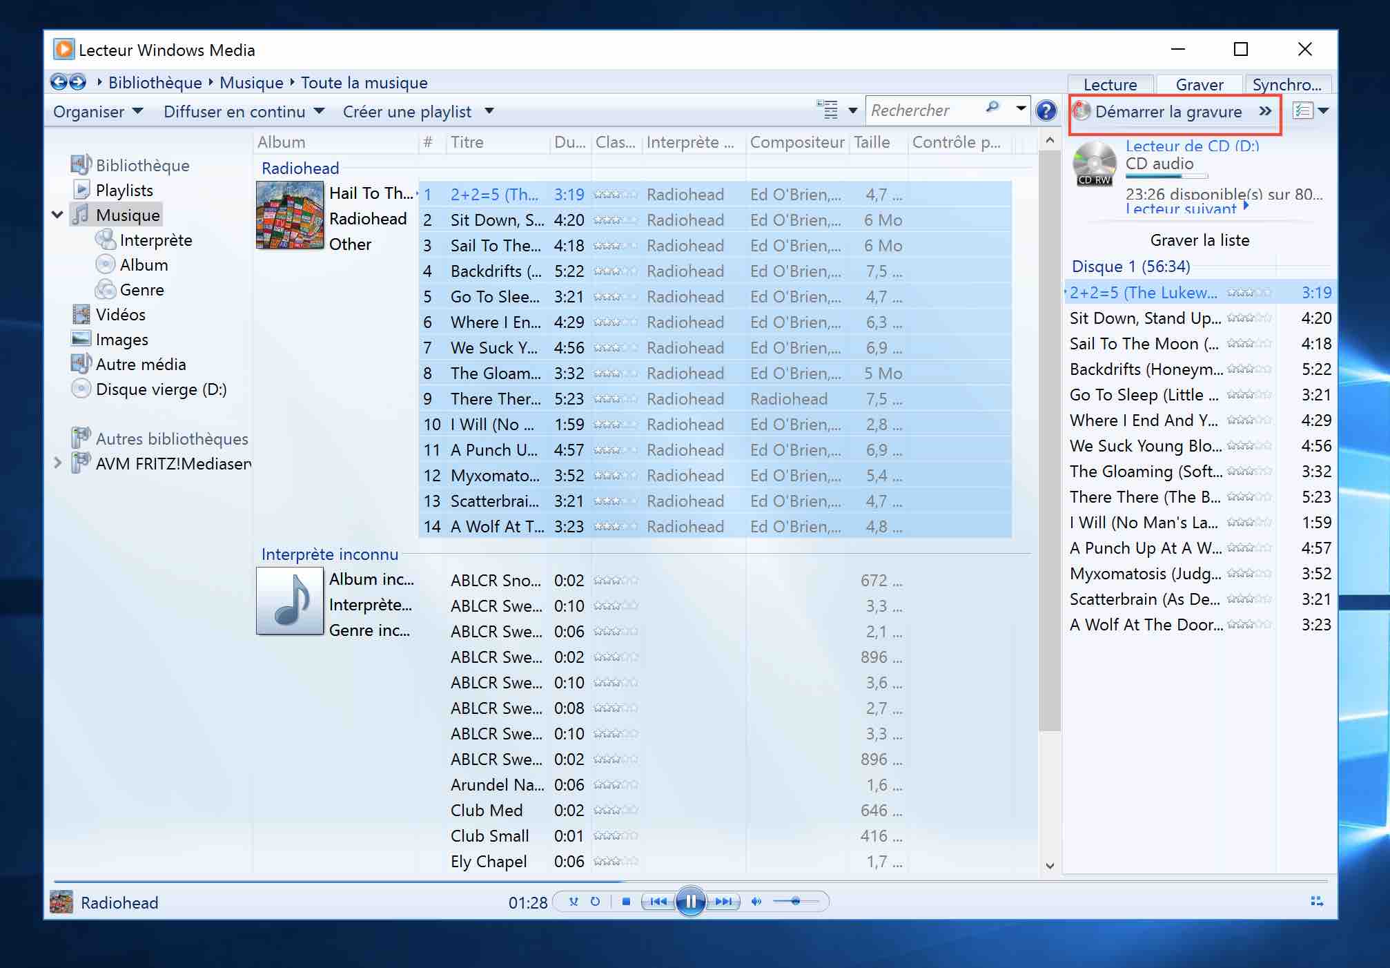Click Bibliothèque in the breadcrumb

(x=155, y=82)
